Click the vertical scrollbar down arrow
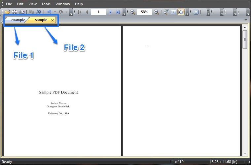This screenshot has width=251, height=165. (245, 153)
